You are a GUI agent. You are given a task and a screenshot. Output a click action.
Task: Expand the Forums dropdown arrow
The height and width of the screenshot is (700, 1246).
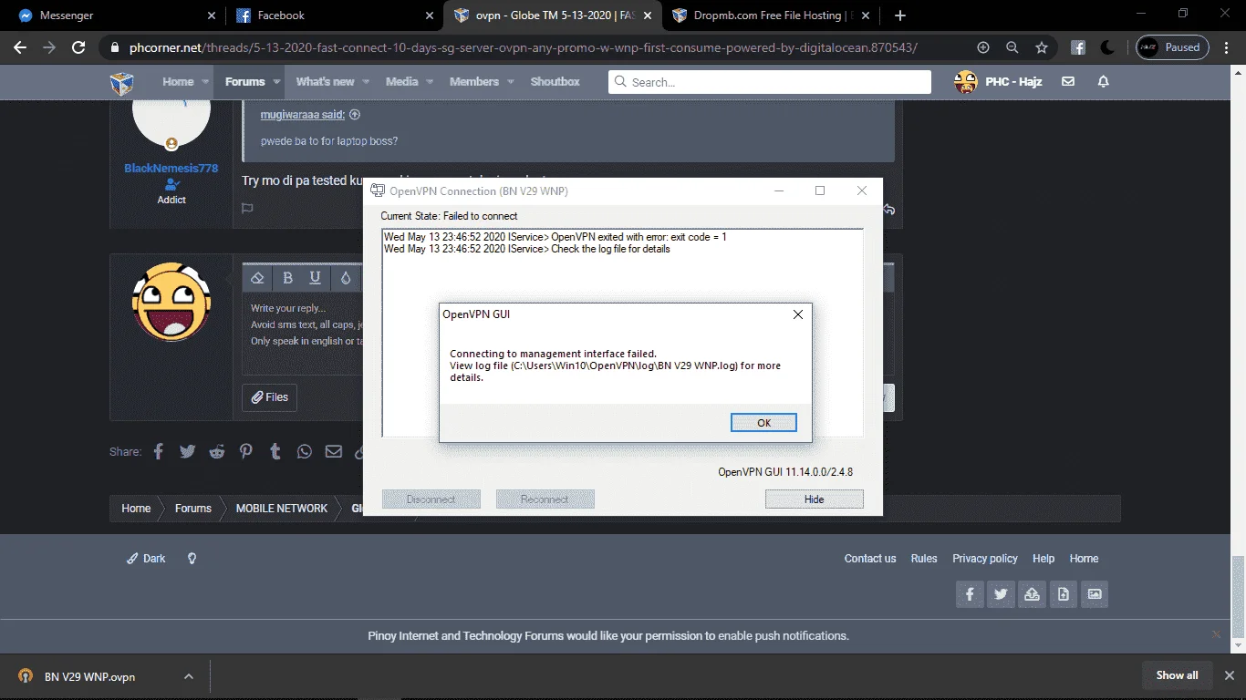pyautogui.click(x=275, y=82)
